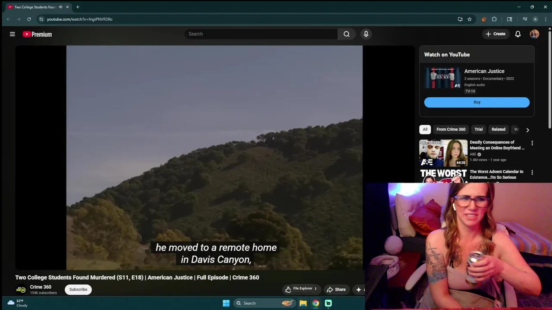Viewport: 552px width, 310px height.
Task: Open The Worst Advent Calendar title
Action: (x=496, y=174)
